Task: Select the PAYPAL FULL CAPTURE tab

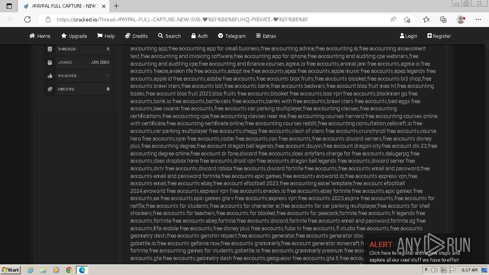Action: pos(64,6)
